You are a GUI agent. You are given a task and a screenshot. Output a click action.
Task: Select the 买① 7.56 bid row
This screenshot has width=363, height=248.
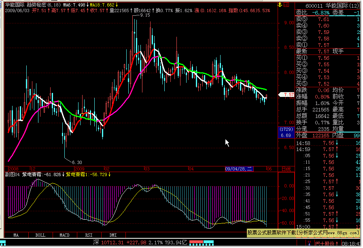point(328,58)
